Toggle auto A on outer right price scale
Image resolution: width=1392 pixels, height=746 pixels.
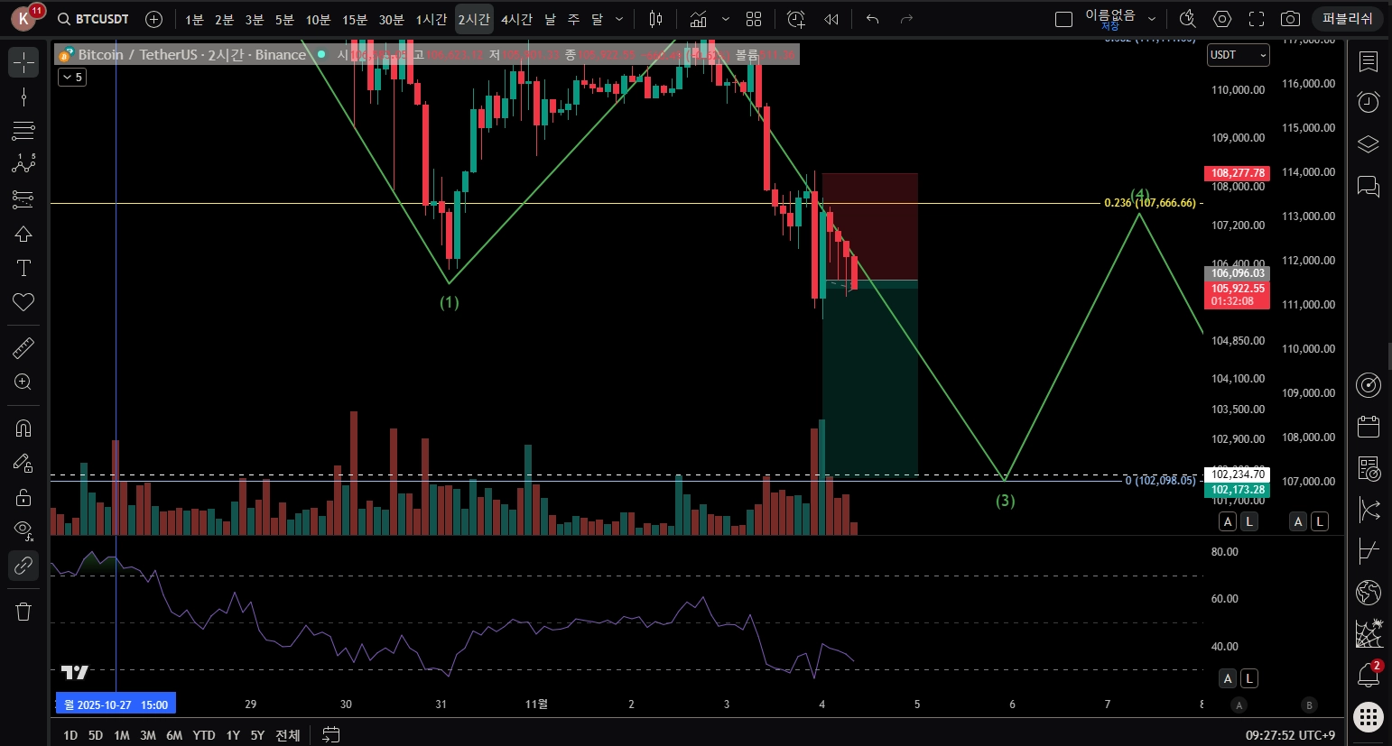[1298, 521]
